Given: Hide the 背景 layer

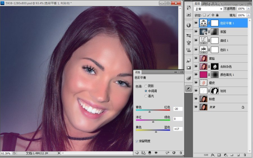Looking at the screenshot, I should point(196,107).
